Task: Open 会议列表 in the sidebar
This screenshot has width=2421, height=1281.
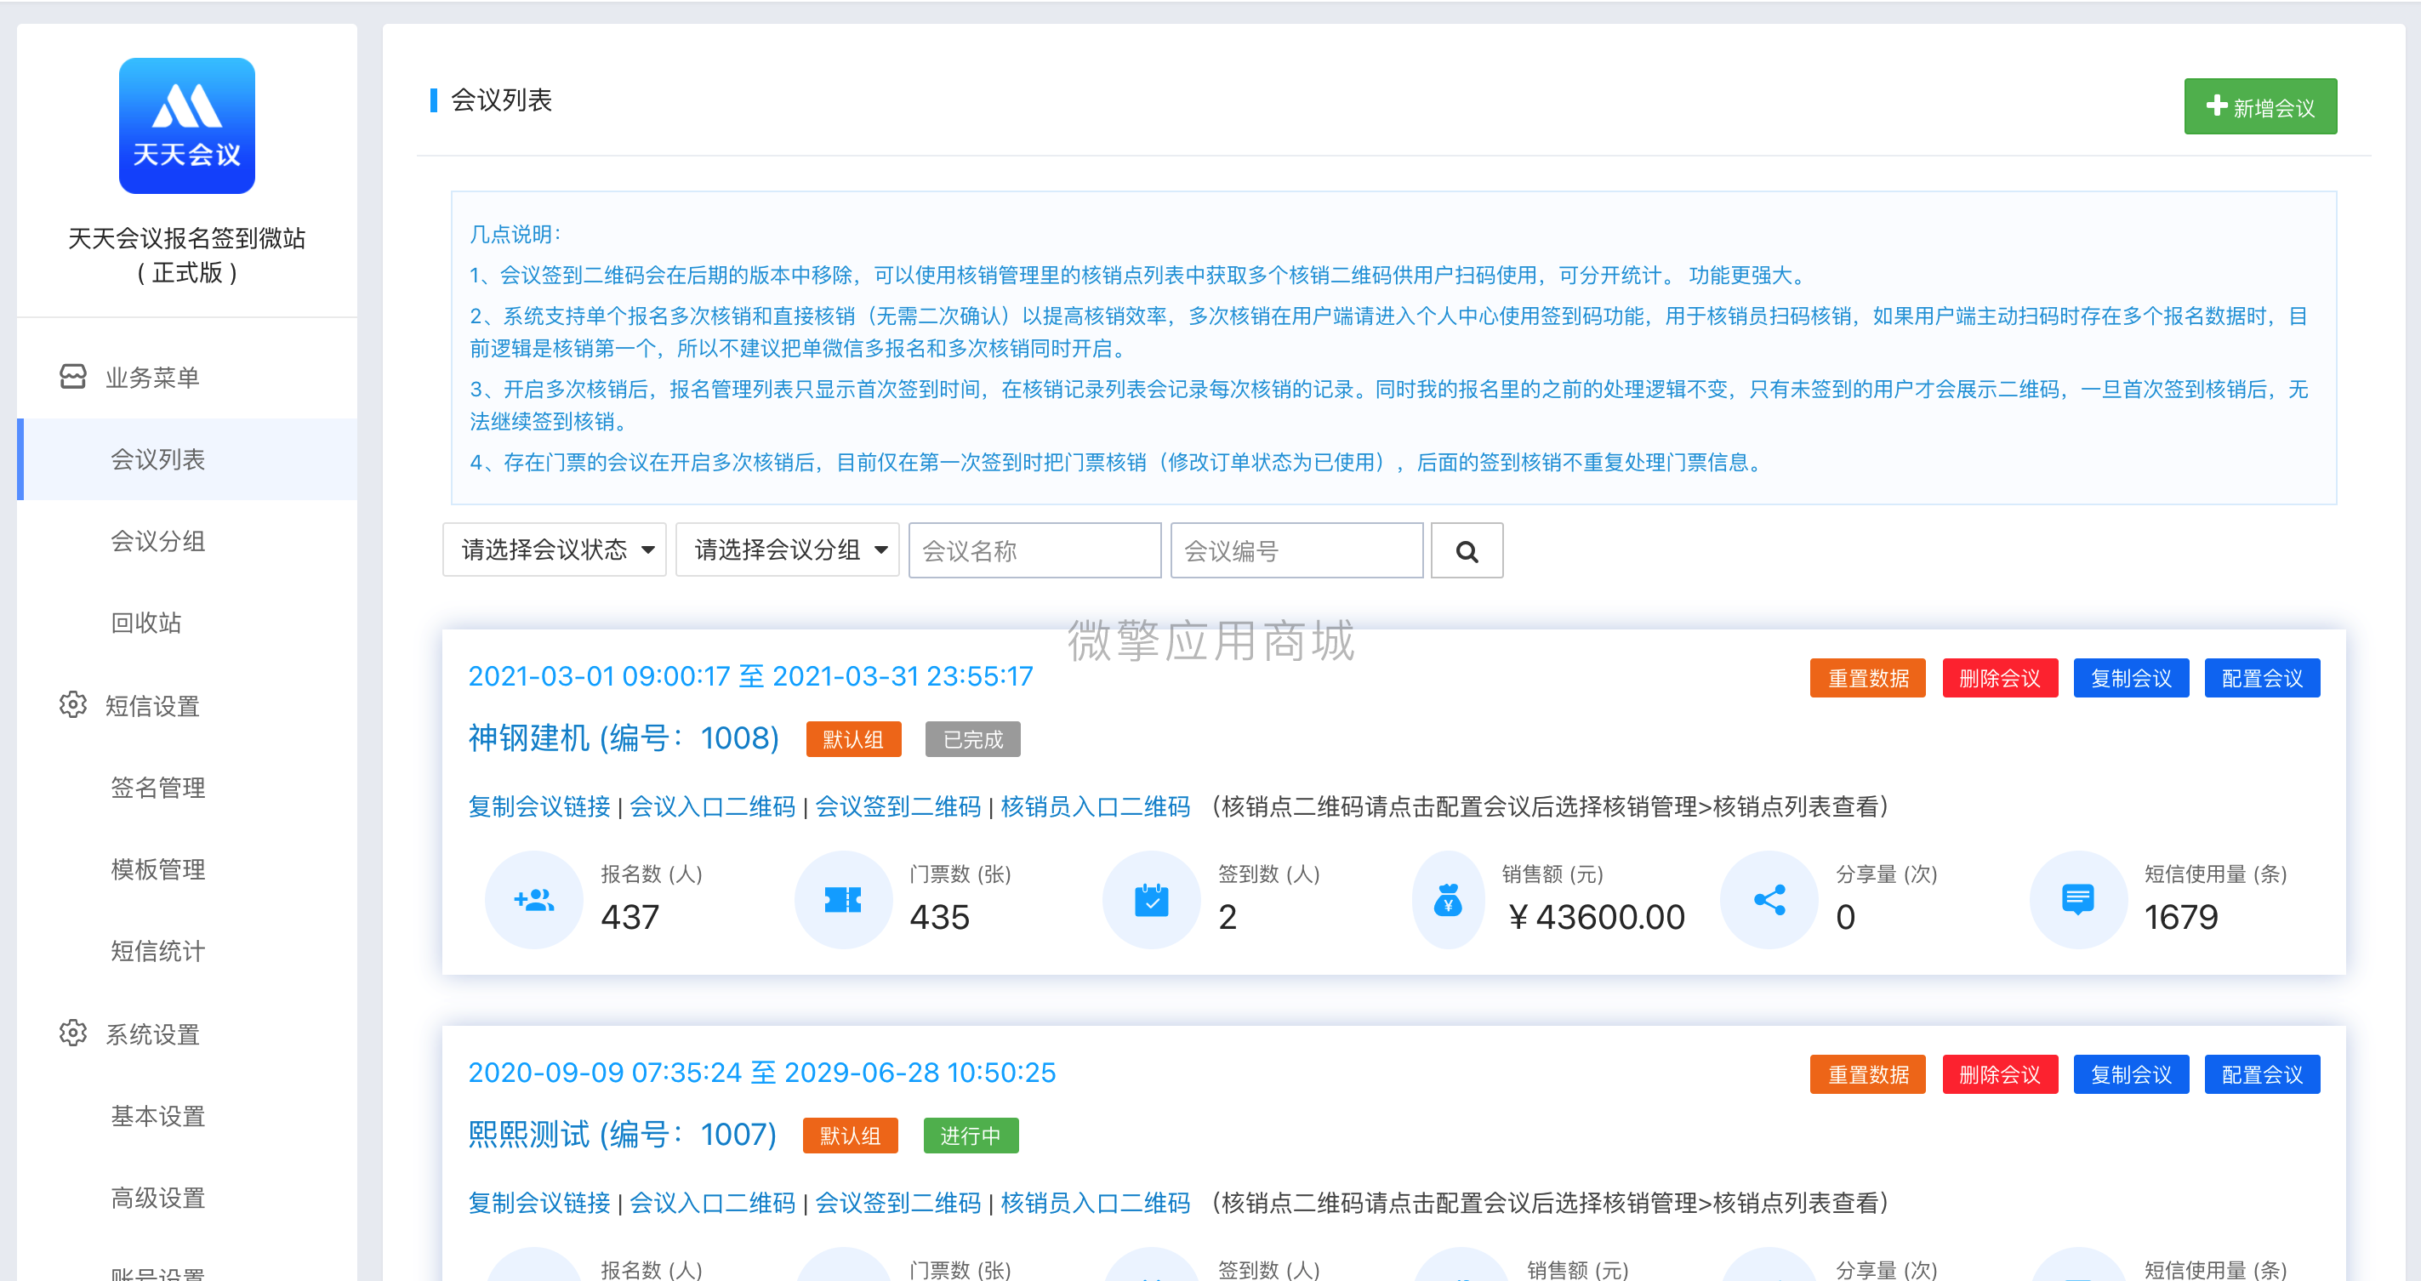Action: pos(187,459)
